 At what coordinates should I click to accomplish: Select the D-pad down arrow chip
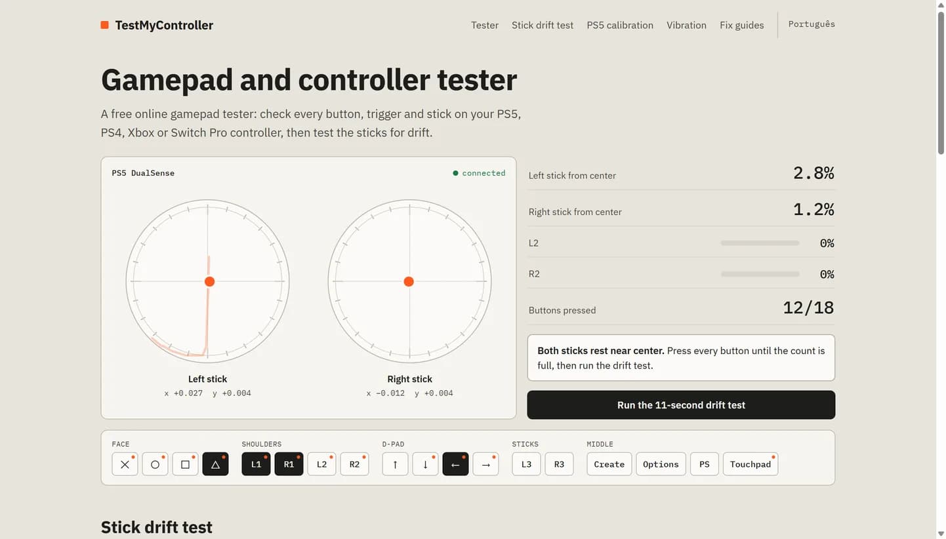coord(425,464)
